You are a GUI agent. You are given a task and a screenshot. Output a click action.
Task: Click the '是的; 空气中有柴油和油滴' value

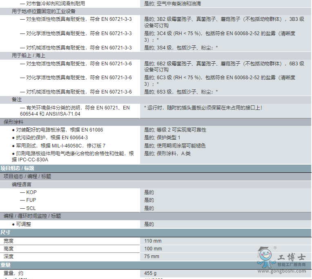click(172, 4)
